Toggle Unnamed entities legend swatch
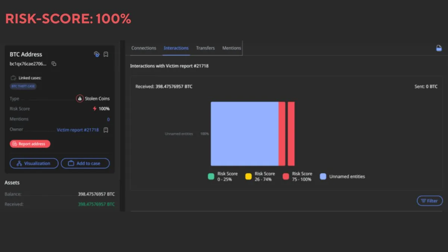This screenshot has height=252, width=448. click(x=323, y=177)
